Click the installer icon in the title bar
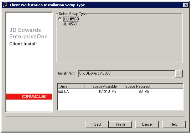The width and height of the screenshot is (192, 135). (5, 5)
